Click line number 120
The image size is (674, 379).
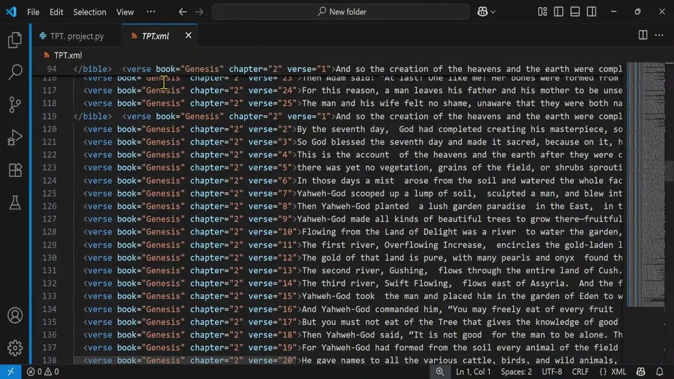coord(49,129)
